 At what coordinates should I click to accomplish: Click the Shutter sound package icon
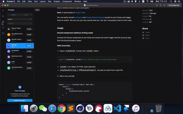[9, 40]
